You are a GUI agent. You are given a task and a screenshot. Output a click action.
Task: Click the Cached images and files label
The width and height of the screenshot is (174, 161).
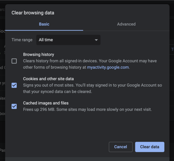[46, 103]
